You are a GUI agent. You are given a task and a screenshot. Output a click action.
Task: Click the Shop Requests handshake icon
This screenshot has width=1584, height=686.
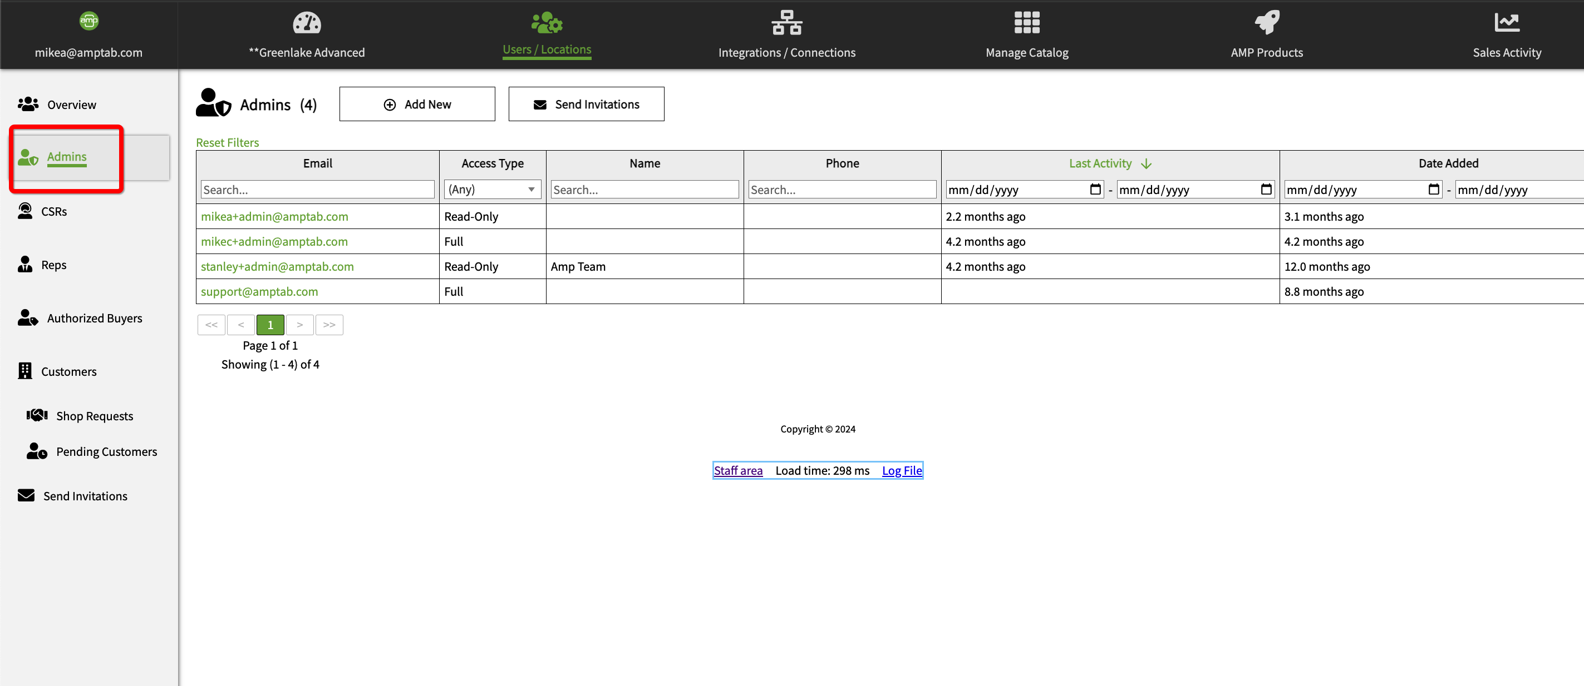[x=37, y=415]
